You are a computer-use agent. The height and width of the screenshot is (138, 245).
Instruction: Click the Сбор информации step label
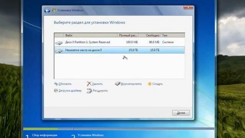click(x=44, y=135)
